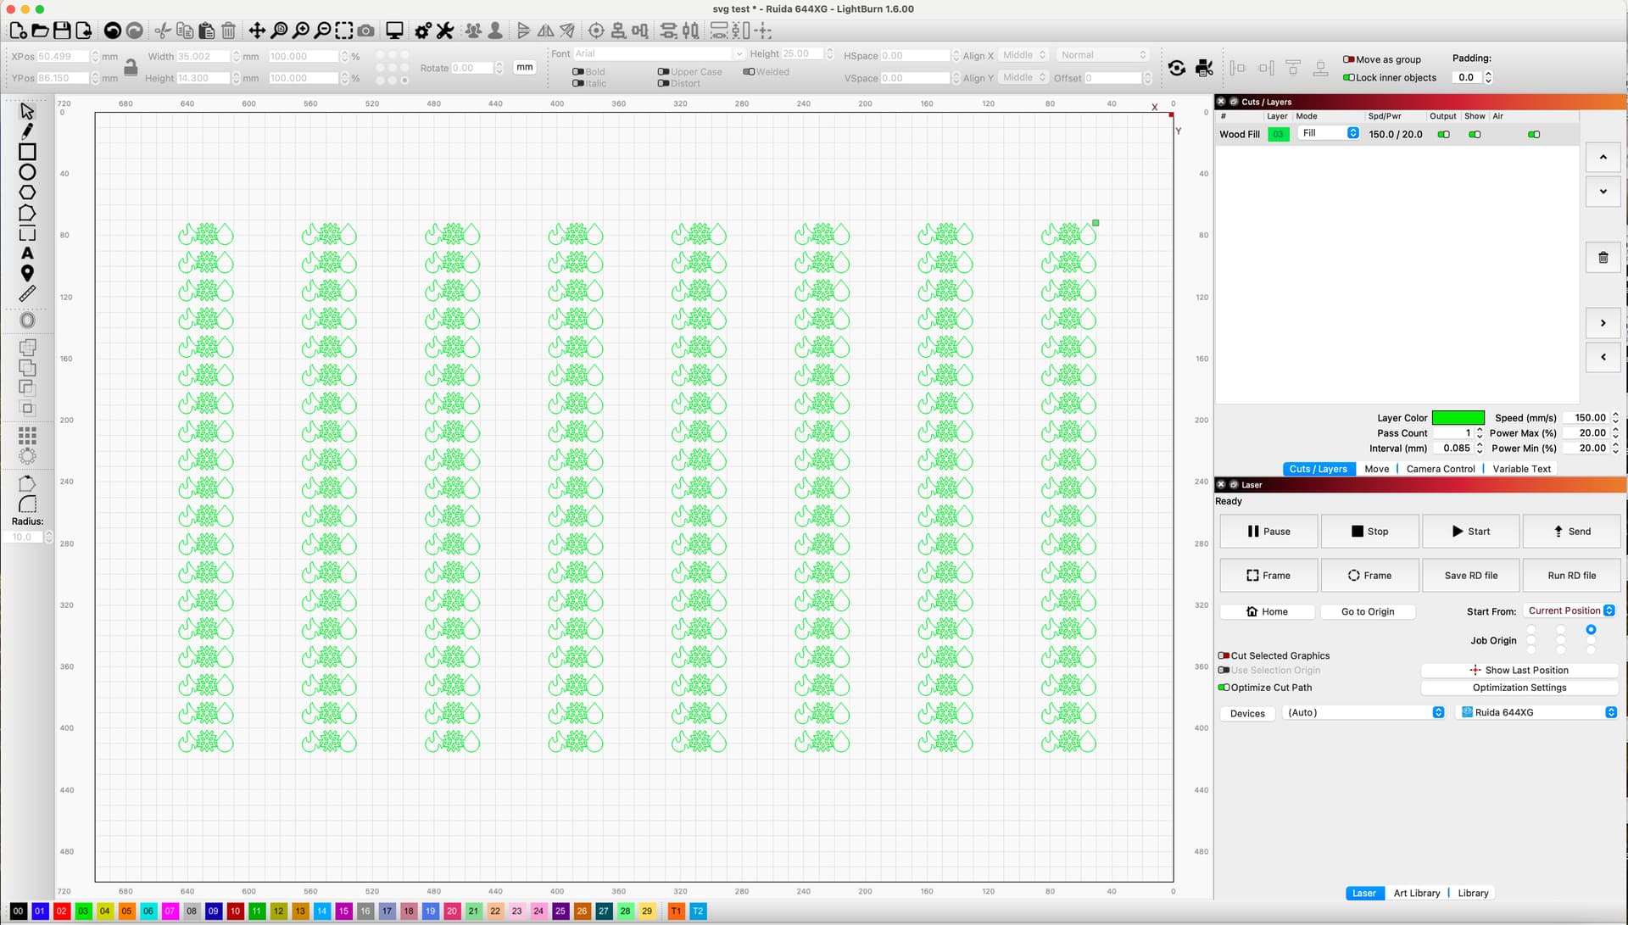1628x925 pixels.
Task: Click the Frame Selection zoom icon
Action: pyautogui.click(x=343, y=31)
